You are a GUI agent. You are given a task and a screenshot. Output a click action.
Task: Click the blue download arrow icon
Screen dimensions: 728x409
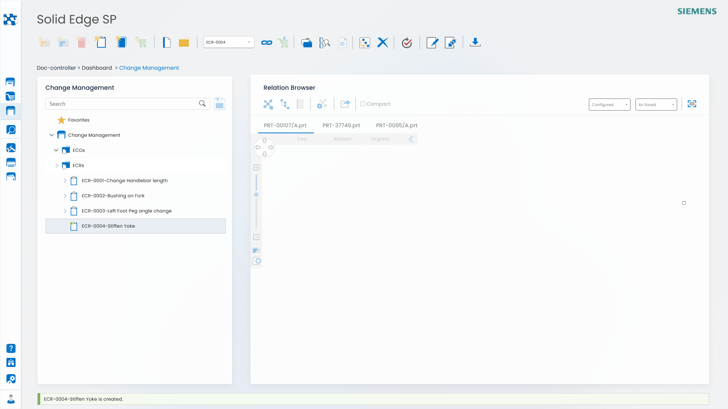coord(475,42)
